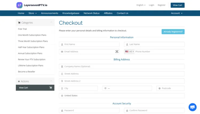Click the lock icon in Password field

point(62,110)
